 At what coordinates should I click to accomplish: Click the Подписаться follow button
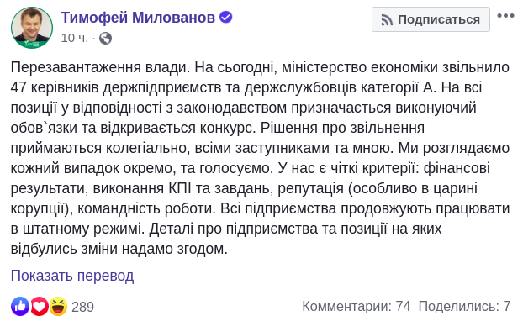tap(431, 19)
